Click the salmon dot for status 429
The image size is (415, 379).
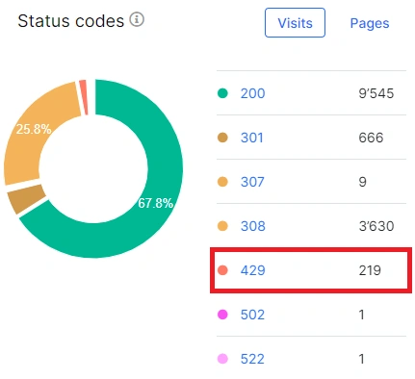(x=222, y=270)
